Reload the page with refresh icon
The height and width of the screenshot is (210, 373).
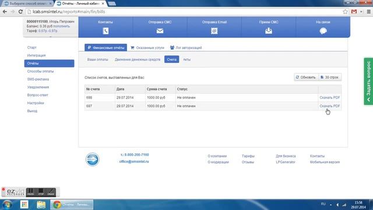(x=20, y=12)
